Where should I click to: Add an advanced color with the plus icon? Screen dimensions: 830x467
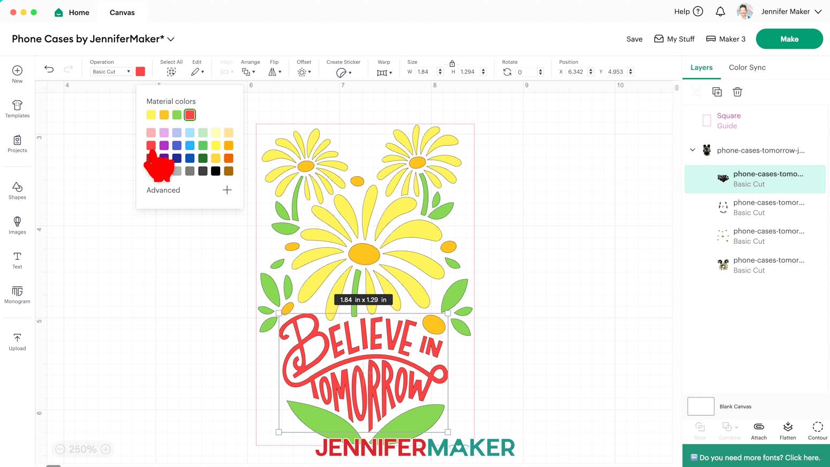coord(227,190)
